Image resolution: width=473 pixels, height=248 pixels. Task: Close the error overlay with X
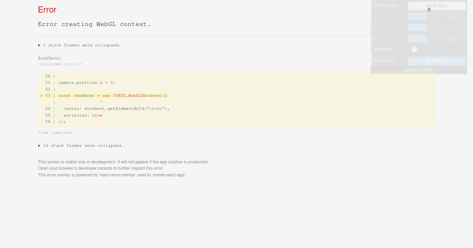coord(429,9)
